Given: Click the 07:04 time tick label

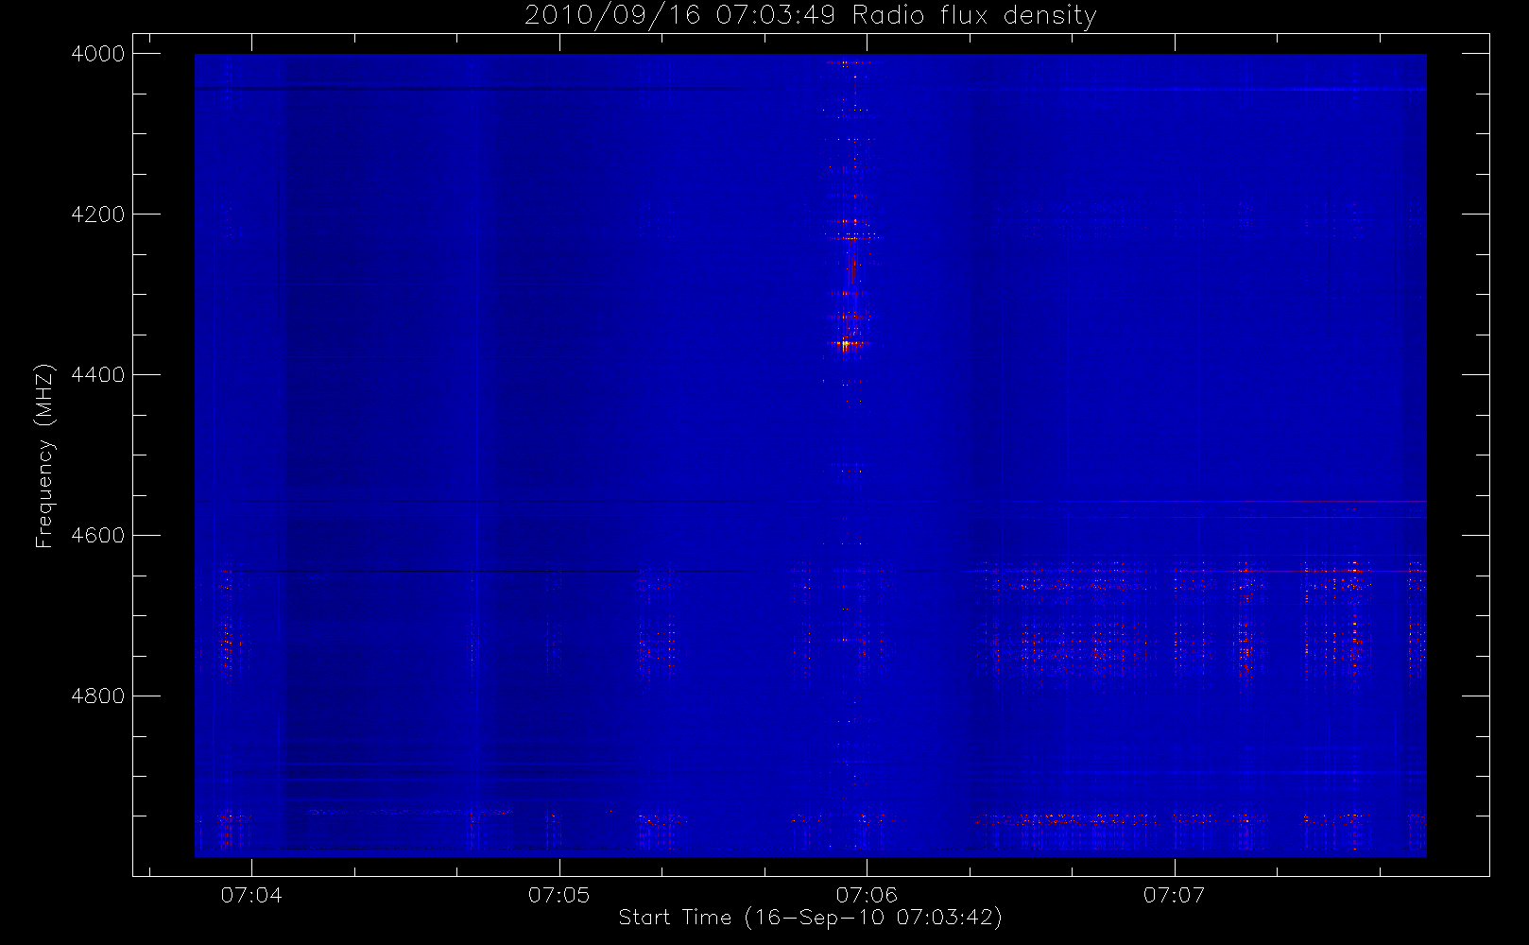Looking at the screenshot, I should click(x=251, y=895).
